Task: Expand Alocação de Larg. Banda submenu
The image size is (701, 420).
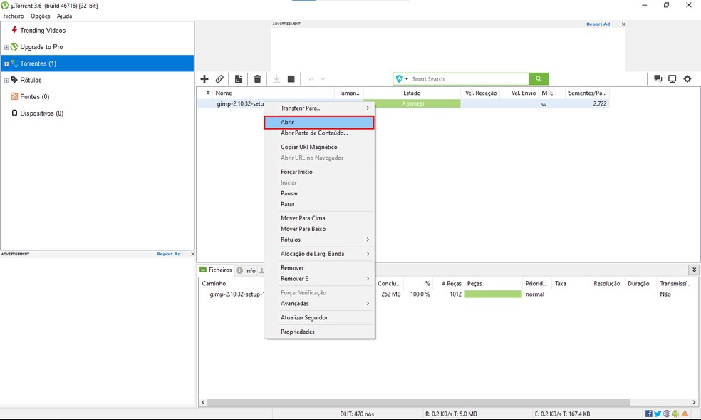Action: pyautogui.click(x=319, y=254)
